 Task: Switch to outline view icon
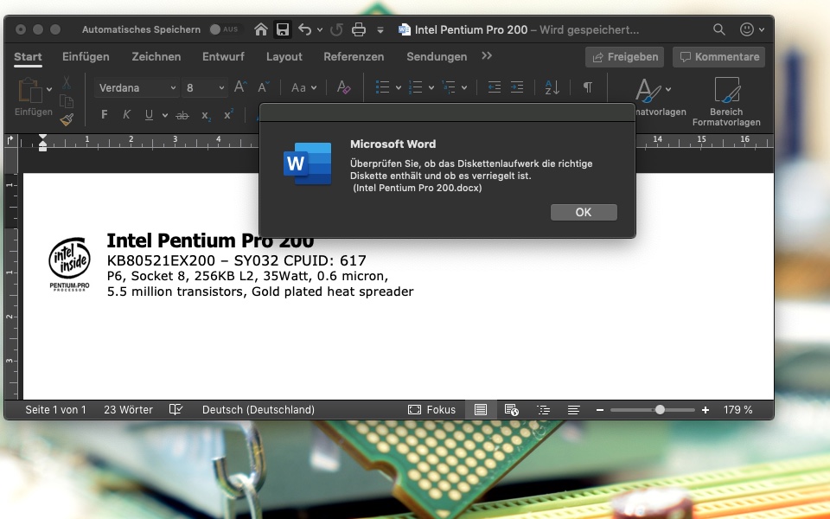(x=543, y=409)
